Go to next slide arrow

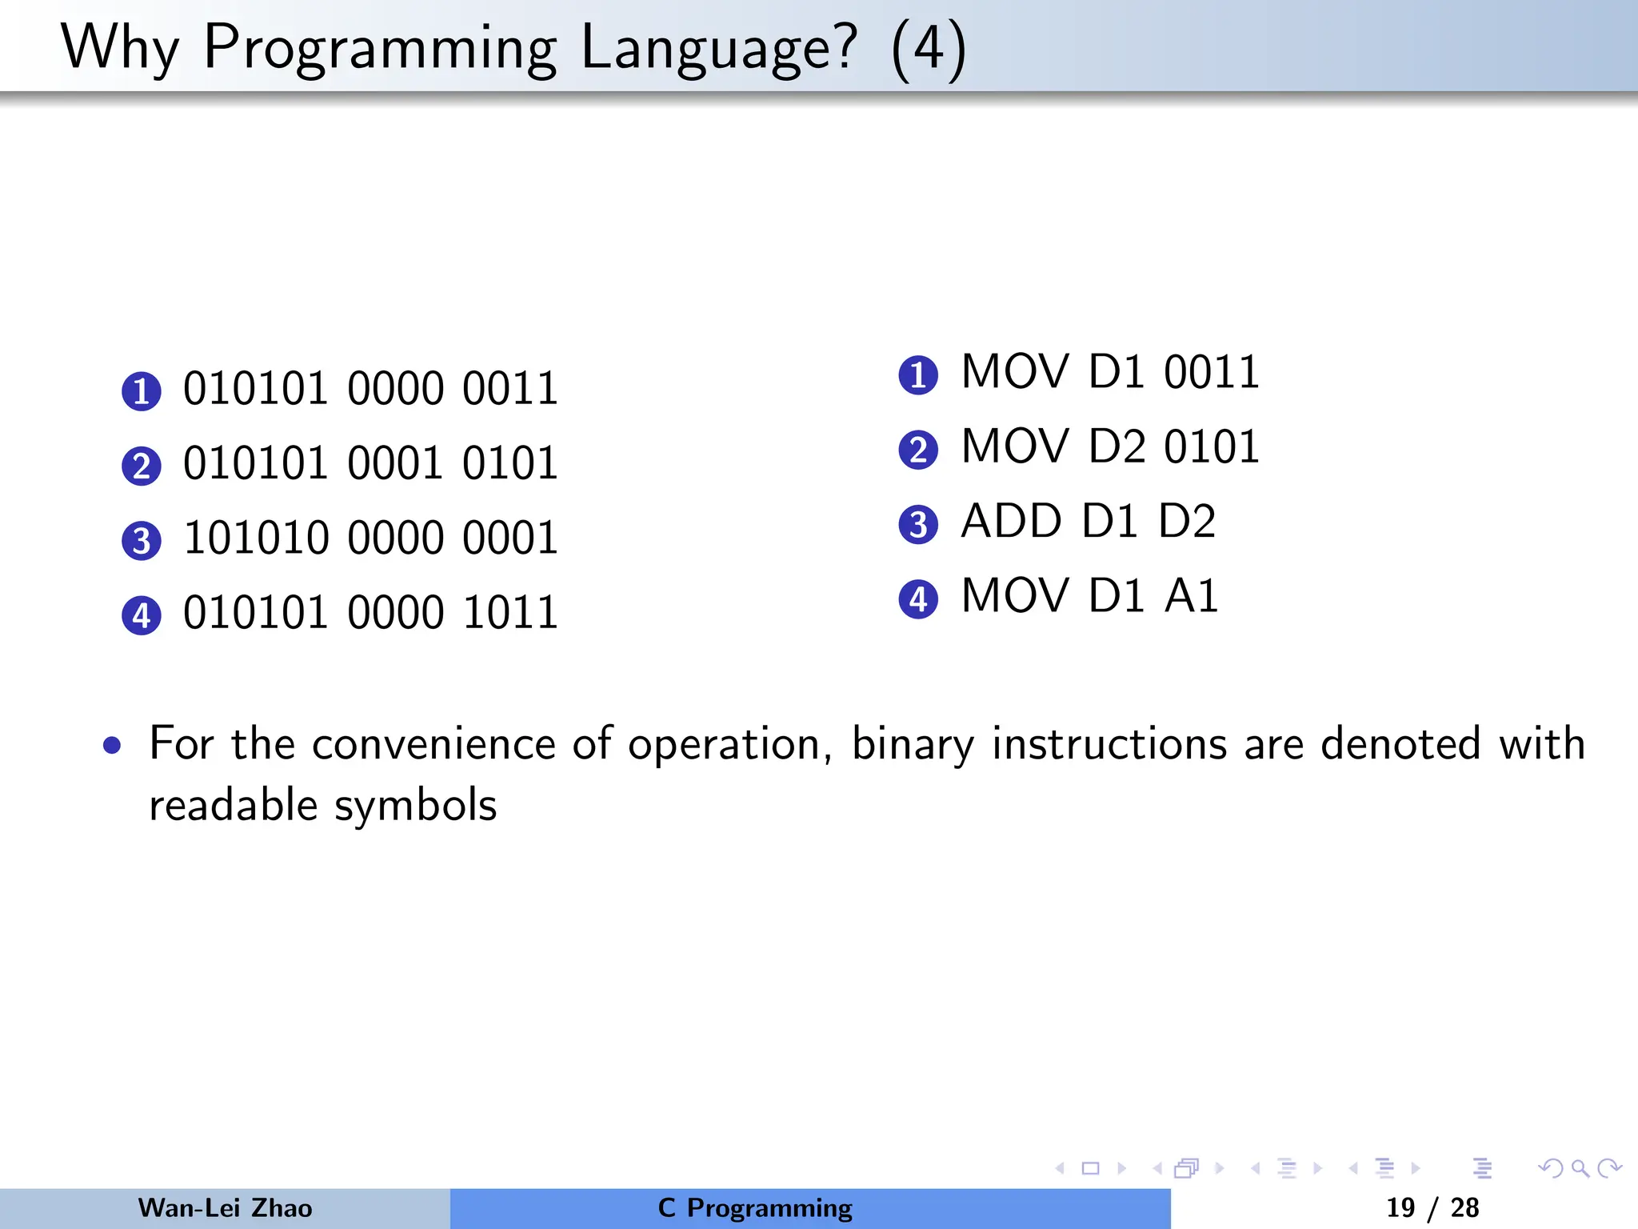tap(1122, 1168)
